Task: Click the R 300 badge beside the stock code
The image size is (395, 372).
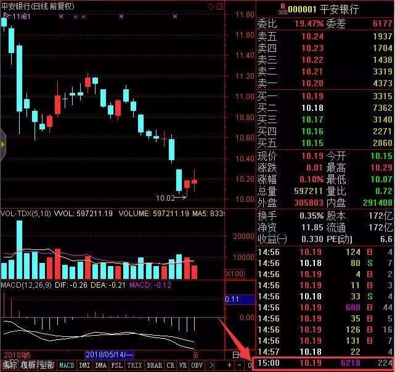Action: tap(283, 10)
